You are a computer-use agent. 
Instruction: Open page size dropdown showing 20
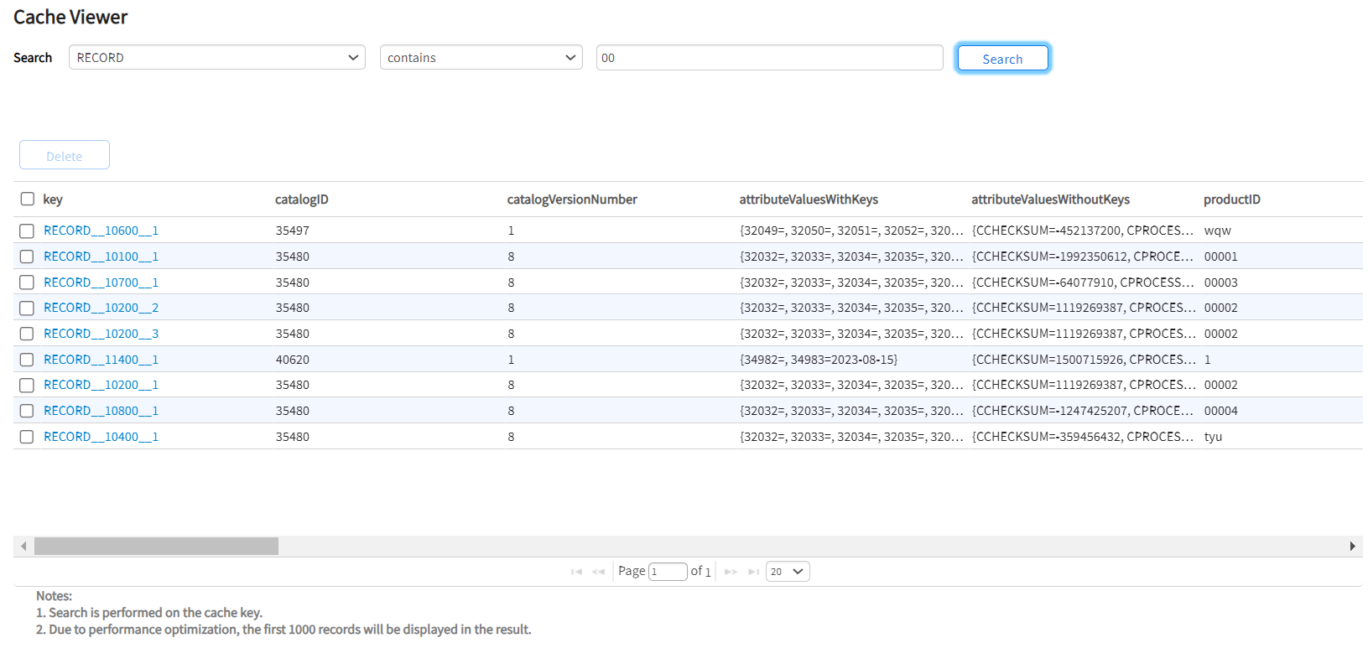click(787, 572)
